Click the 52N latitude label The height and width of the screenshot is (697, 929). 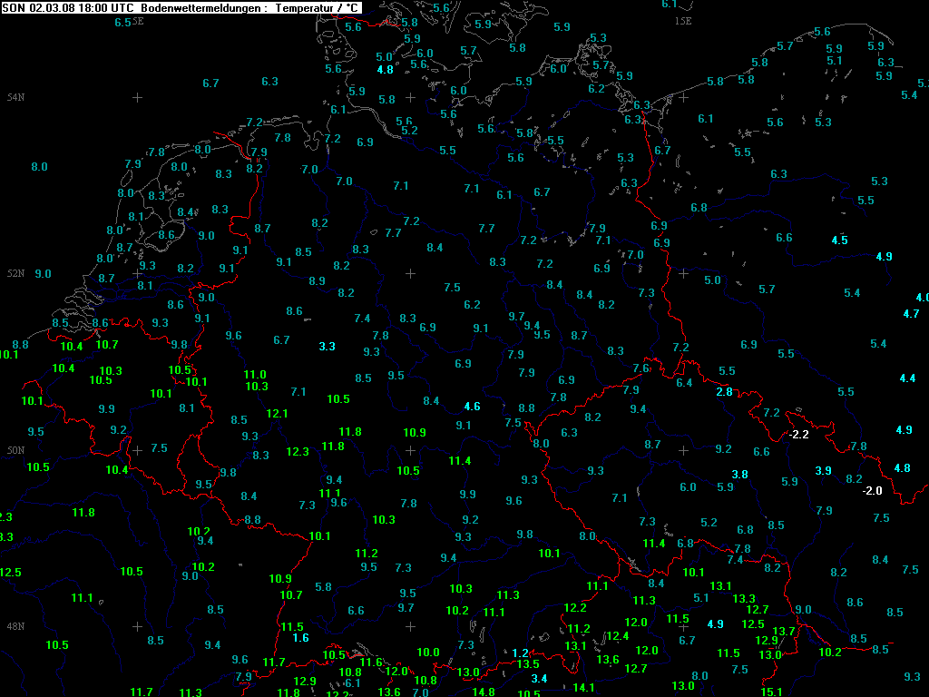pyautogui.click(x=15, y=273)
